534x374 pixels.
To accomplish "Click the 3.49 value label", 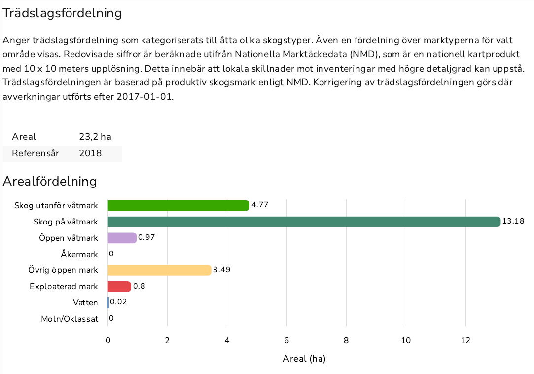I will 222,270.
